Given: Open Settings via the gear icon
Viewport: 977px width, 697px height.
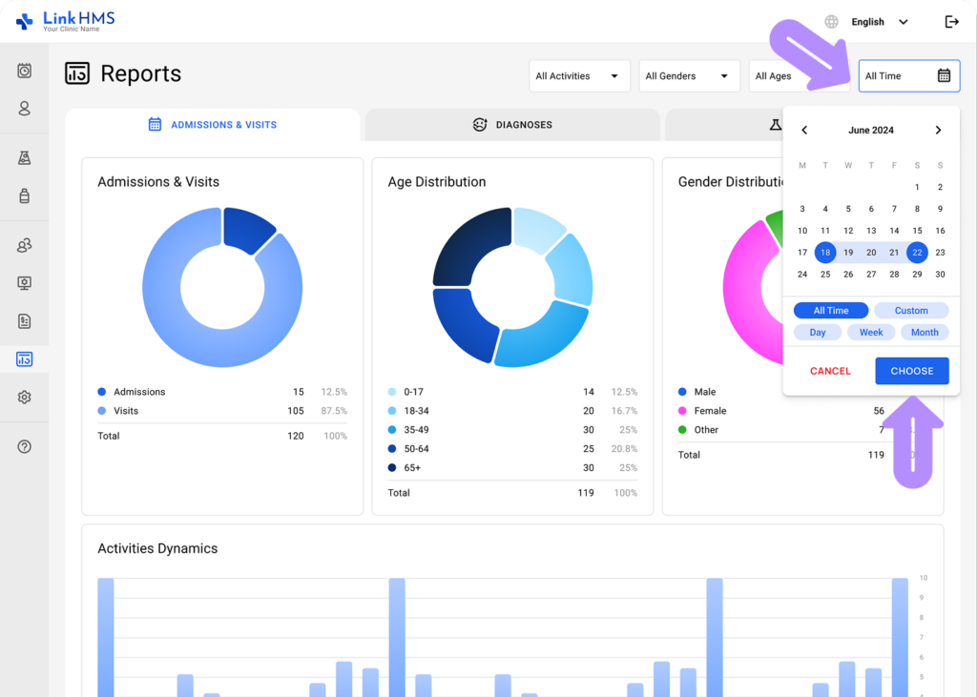Looking at the screenshot, I should [24, 398].
